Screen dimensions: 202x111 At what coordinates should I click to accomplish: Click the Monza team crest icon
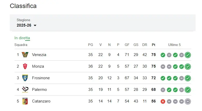(x=25, y=66)
